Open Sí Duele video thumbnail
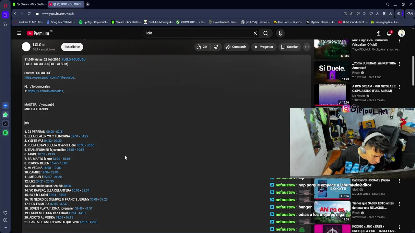Viewport: 415px width, 233px height. pyautogui.click(x=332, y=72)
